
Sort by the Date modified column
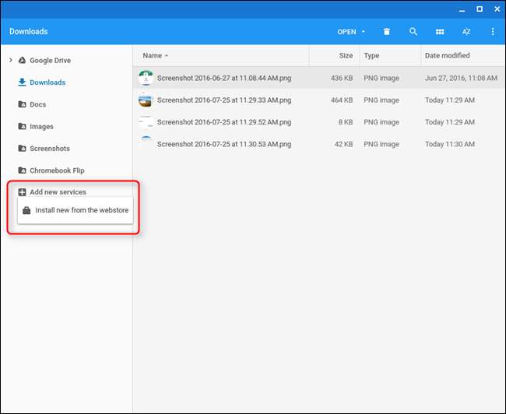pos(446,56)
